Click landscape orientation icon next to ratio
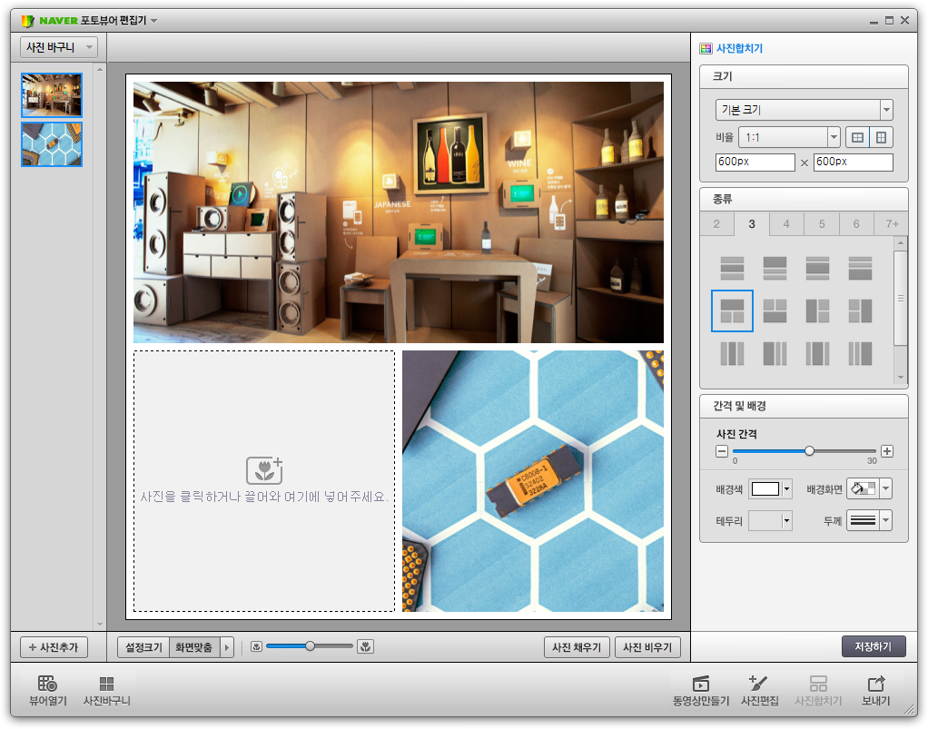928x729 pixels. 857,137
